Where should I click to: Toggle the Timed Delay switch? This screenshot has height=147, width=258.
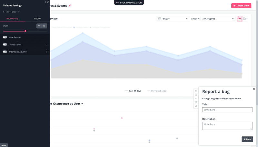[5, 44]
